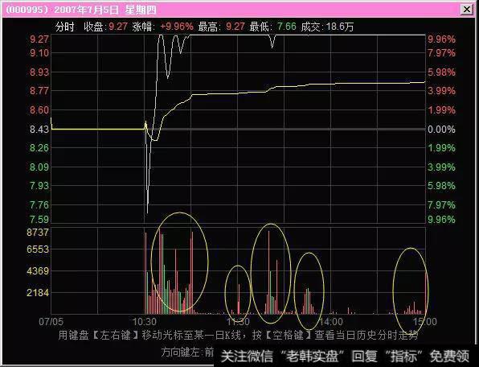Click the 0.00% percent axis label
This screenshot has width=479, height=367.
tap(441, 130)
